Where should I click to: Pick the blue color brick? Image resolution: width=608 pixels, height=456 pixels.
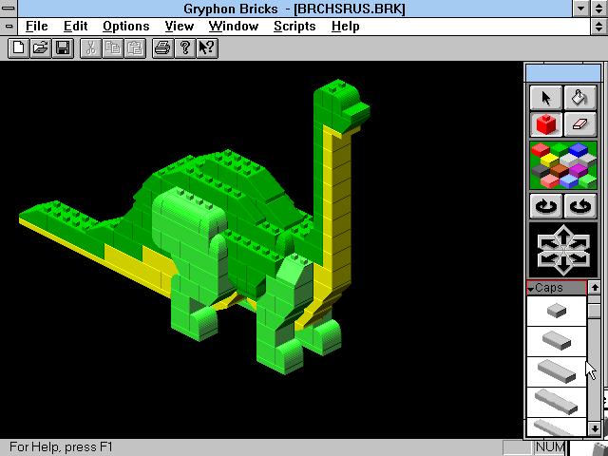[x=579, y=149]
